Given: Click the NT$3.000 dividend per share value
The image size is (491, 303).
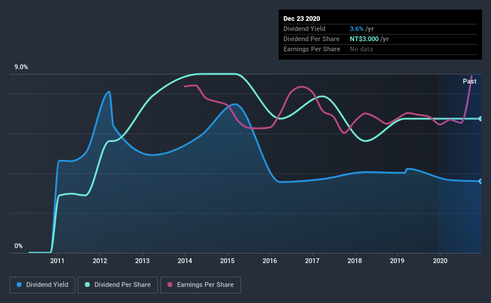Looking at the screenshot, I should click(x=364, y=39).
